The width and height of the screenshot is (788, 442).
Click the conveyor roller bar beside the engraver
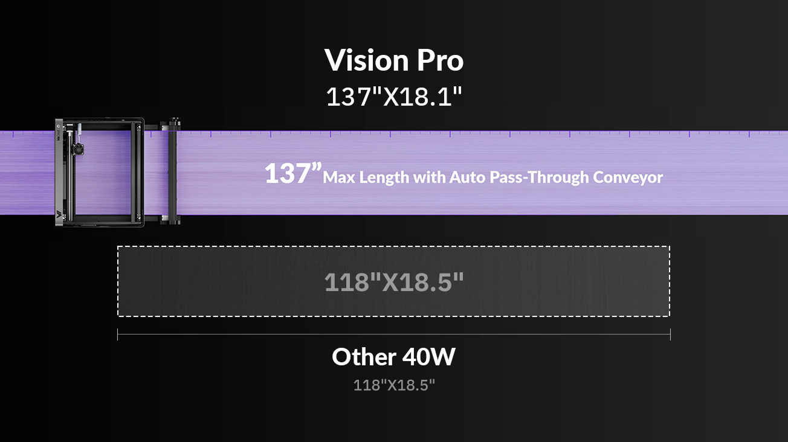[x=173, y=172]
